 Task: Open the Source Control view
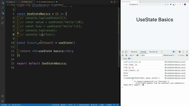pos(3,13)
